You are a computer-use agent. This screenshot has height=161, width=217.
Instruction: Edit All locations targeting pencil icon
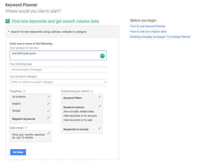point(48,96)
